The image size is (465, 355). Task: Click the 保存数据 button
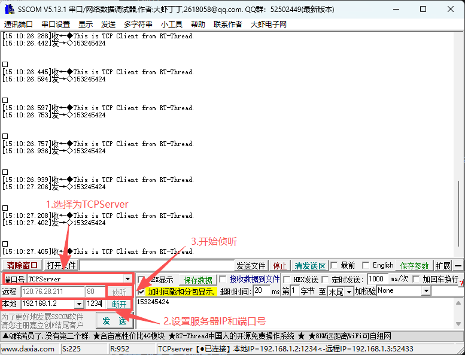(198, 280)
